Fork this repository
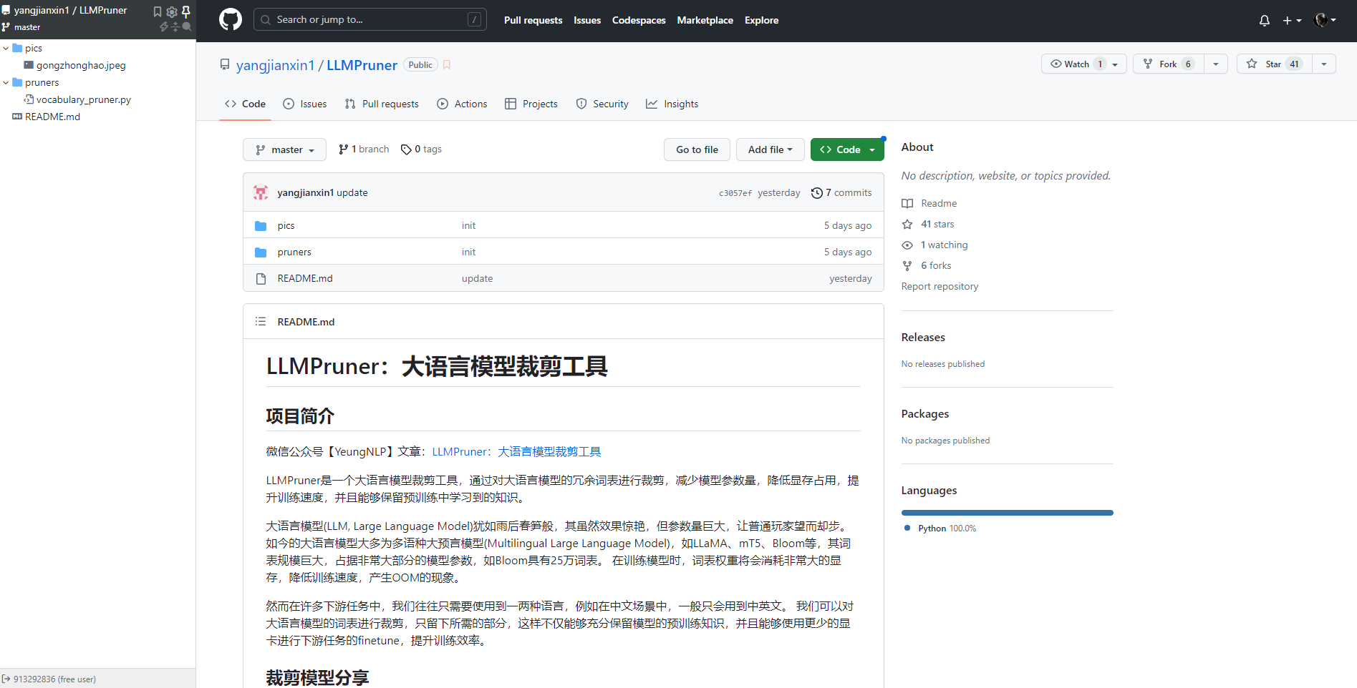Viewport: 1357px width, 688px height. click(x=1168, y=64)
